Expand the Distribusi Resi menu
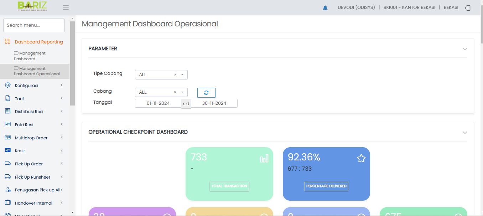Viewport: 483px width, 216px height. (34, 112)
